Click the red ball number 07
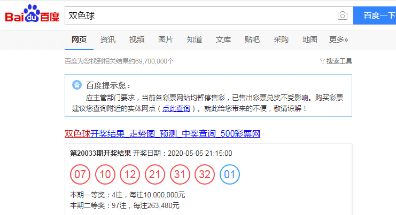Image resolution: width=396 pixels, height=215 pixels. (80, 174)
